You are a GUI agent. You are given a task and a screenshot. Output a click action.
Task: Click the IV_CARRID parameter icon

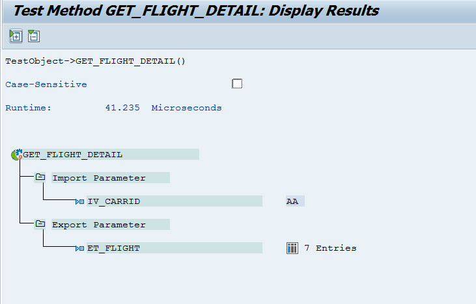click(79, 201)
